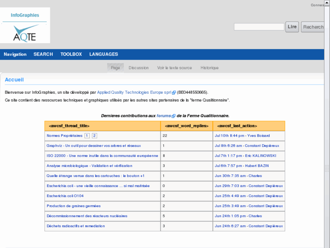
Task: Follow the Applied Quality Technologies Europe sprl link
Action: pos(134,92)
